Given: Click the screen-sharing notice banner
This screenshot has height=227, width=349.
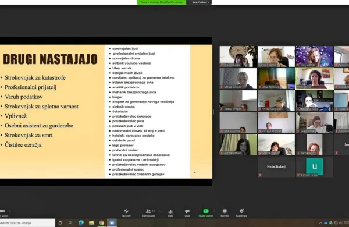Looking at the screenshot, I should [162, 2].
